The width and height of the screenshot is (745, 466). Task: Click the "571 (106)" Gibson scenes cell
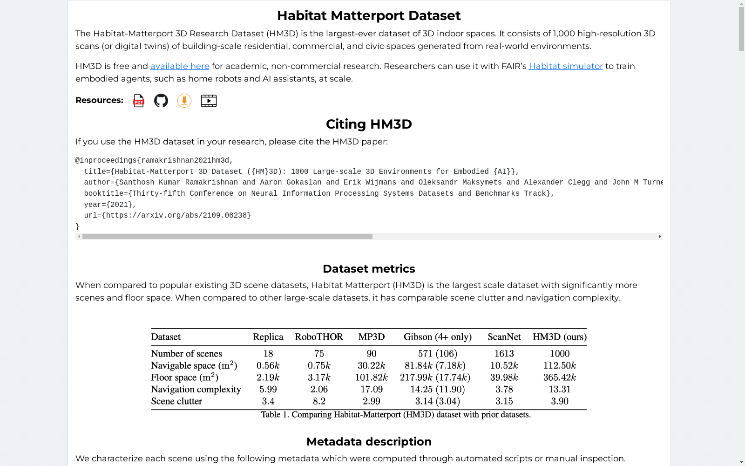point(437,354)
